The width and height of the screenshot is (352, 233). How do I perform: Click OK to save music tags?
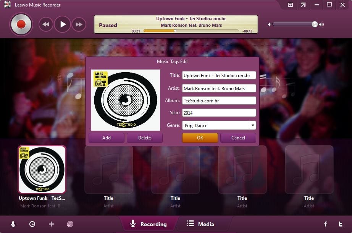(x=200, y=138)
